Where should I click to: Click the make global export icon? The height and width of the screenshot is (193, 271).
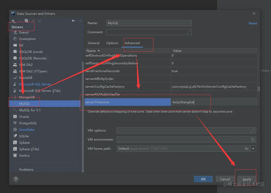coord(40,21)
